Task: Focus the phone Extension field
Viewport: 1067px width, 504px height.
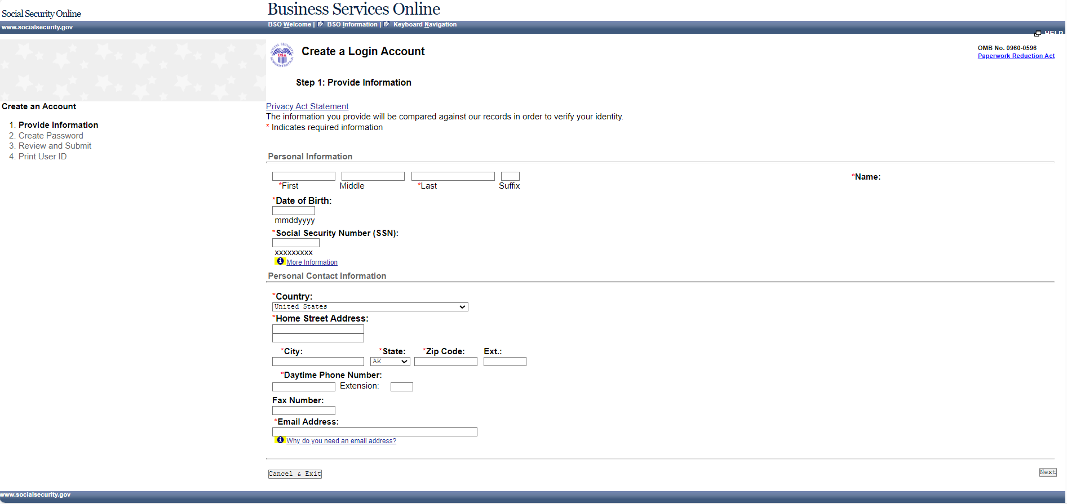Action: point(402,387)
